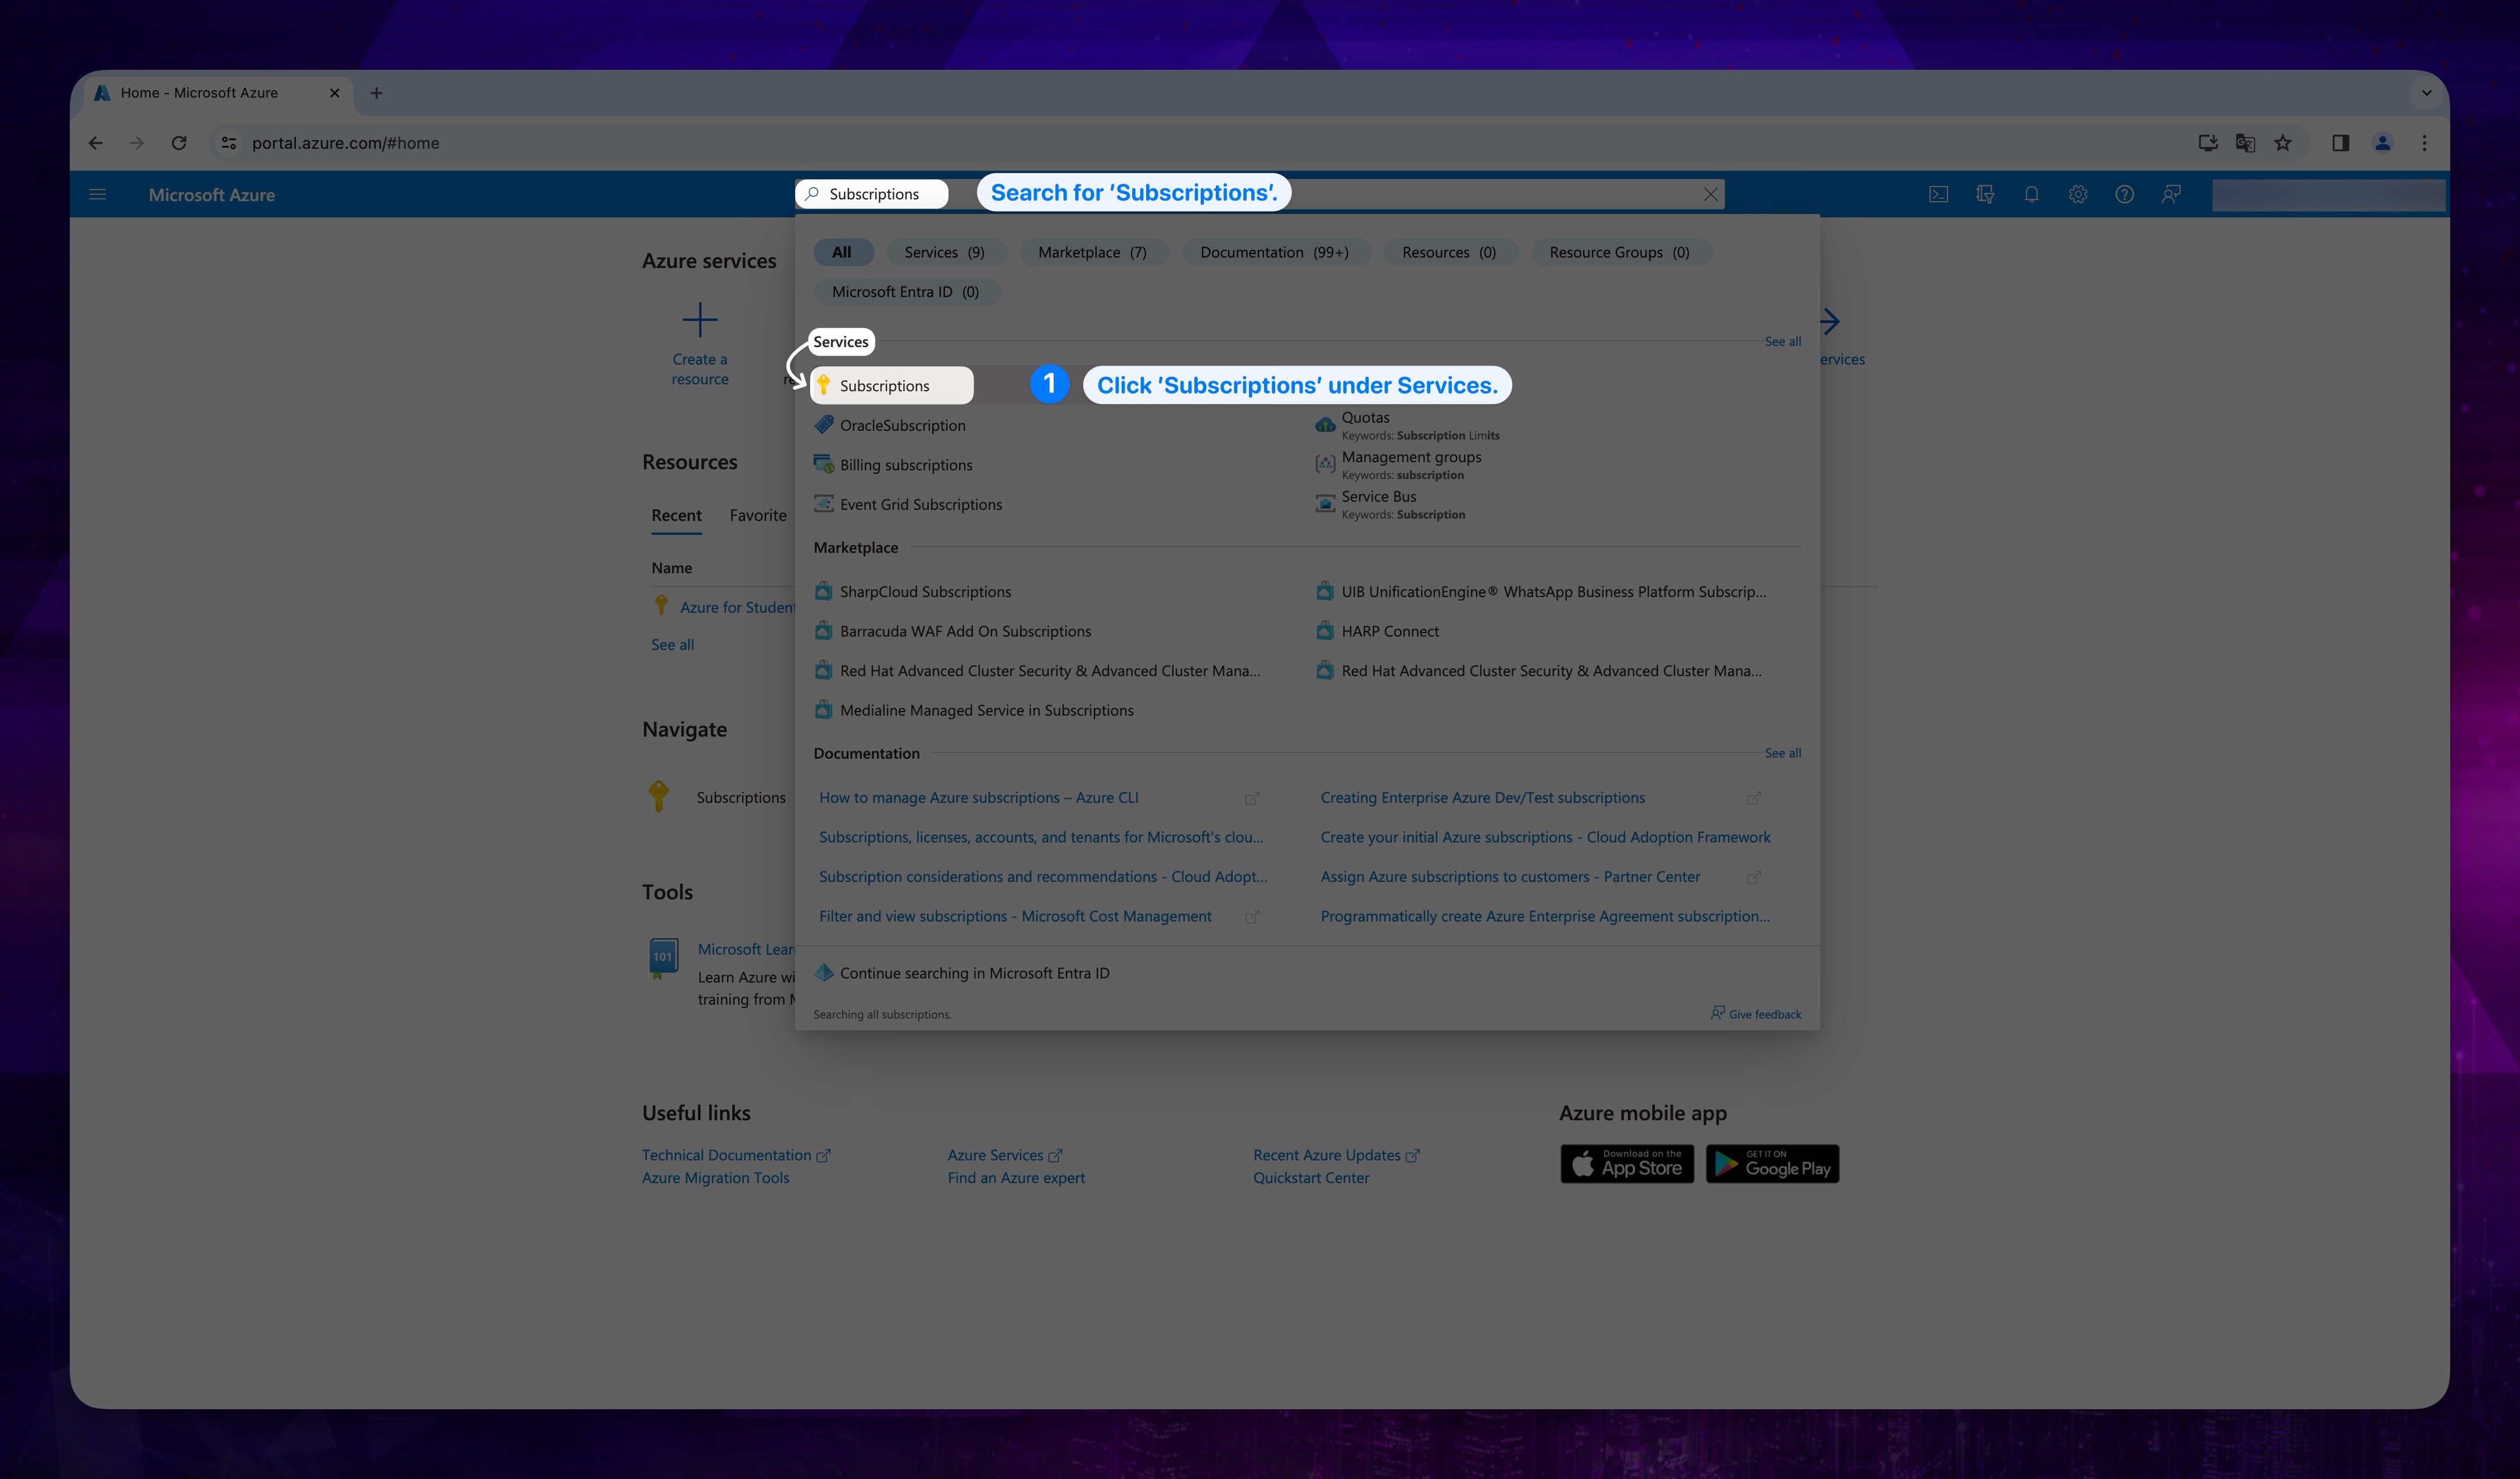The image size is (2520, 1479).
Task: Open portal settings gear
Action: pos(2078,194)
